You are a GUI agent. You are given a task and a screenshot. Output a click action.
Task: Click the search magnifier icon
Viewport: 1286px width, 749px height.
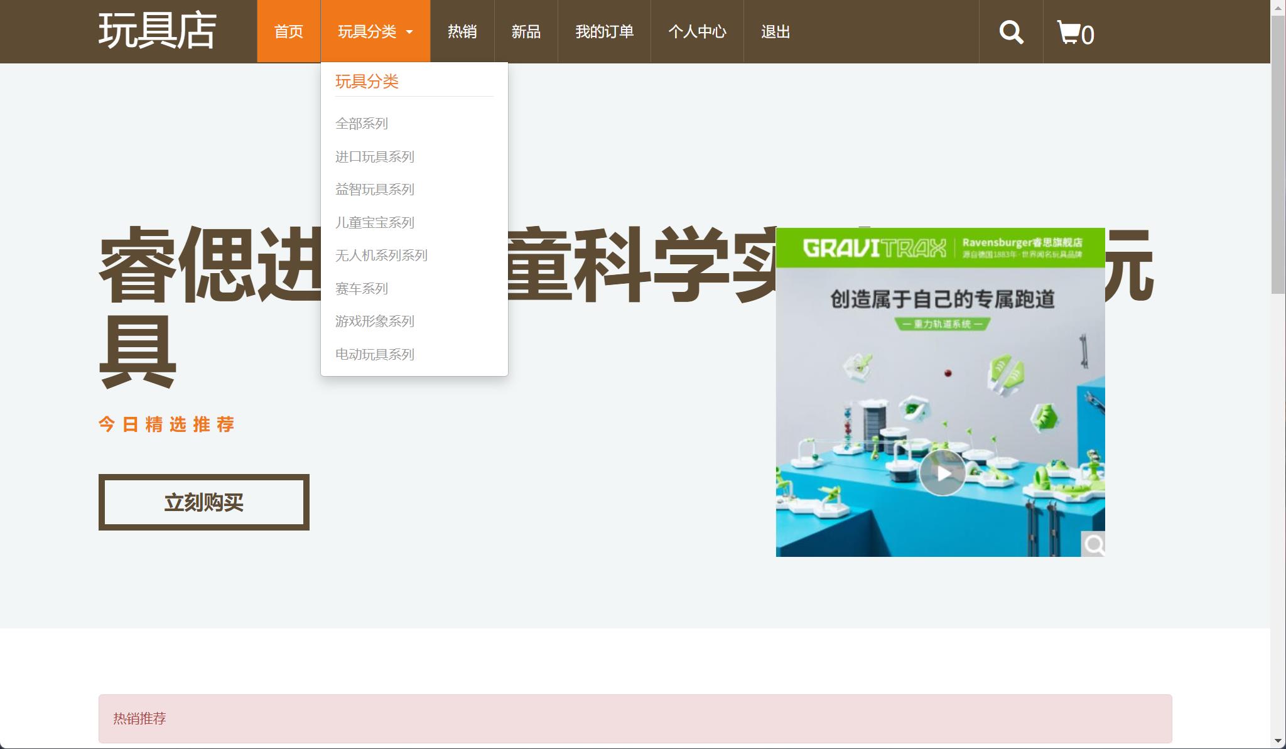point(1011,31)
